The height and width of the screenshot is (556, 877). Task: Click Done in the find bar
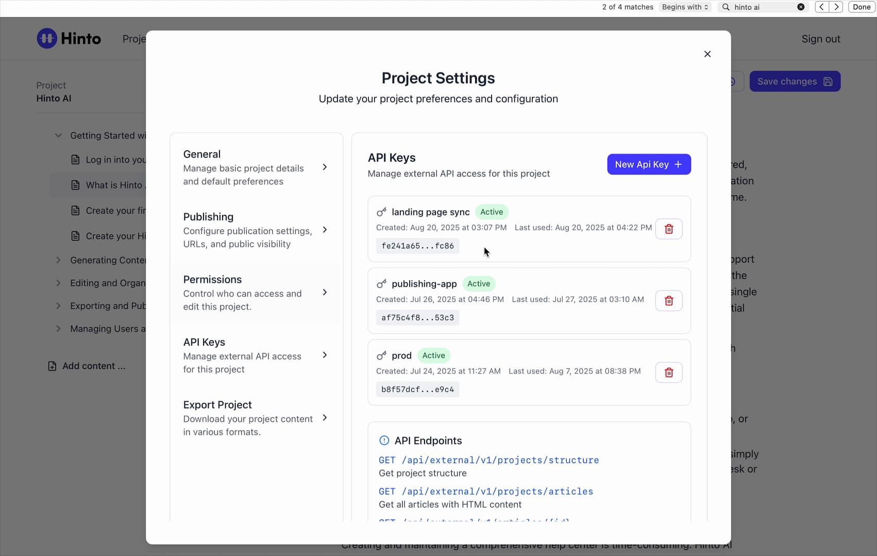862,7
